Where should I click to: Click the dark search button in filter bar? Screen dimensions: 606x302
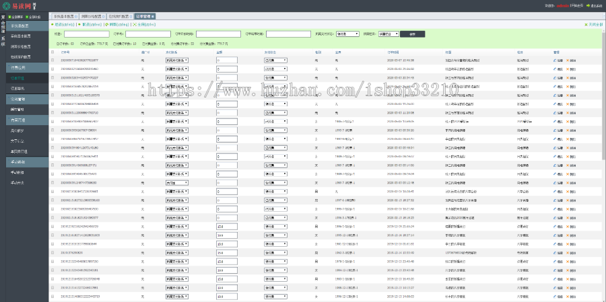(413, 34)
